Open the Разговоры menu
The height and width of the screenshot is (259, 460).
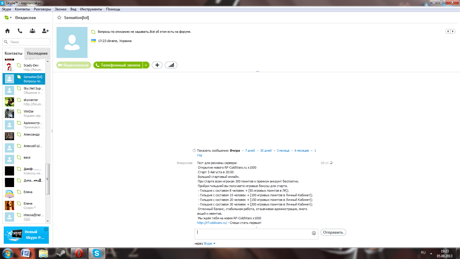(42, 9)
